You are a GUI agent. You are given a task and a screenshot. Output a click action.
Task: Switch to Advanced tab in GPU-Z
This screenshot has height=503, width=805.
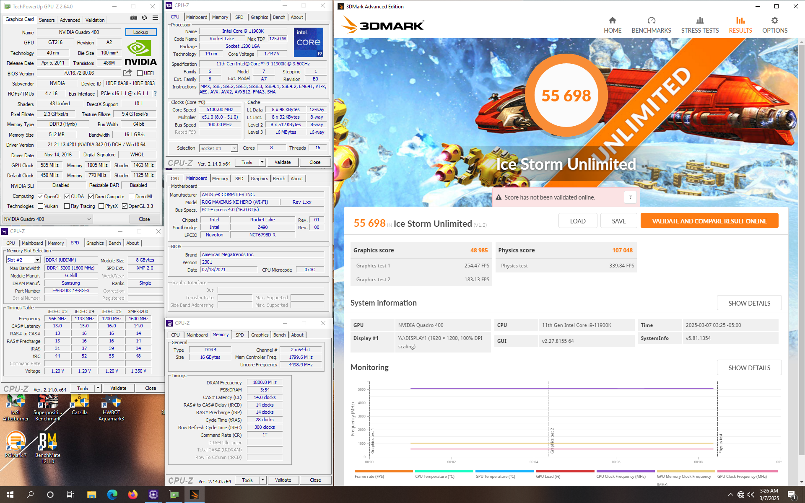pos(70,20)
